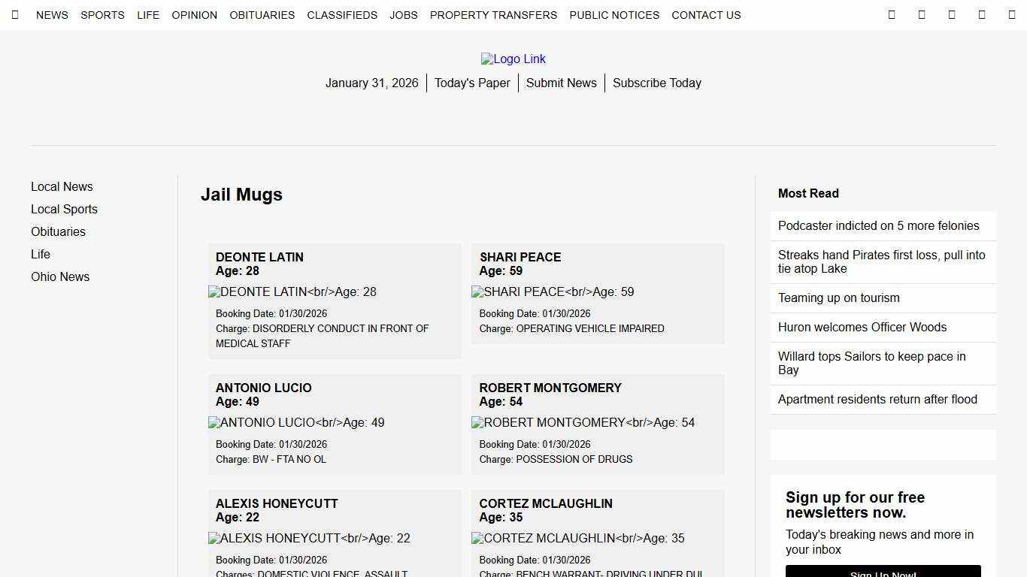1027x577 pixels.
Task: Read 'Podcaster indicted on 5 more felonies'
Action: point(878,226)
